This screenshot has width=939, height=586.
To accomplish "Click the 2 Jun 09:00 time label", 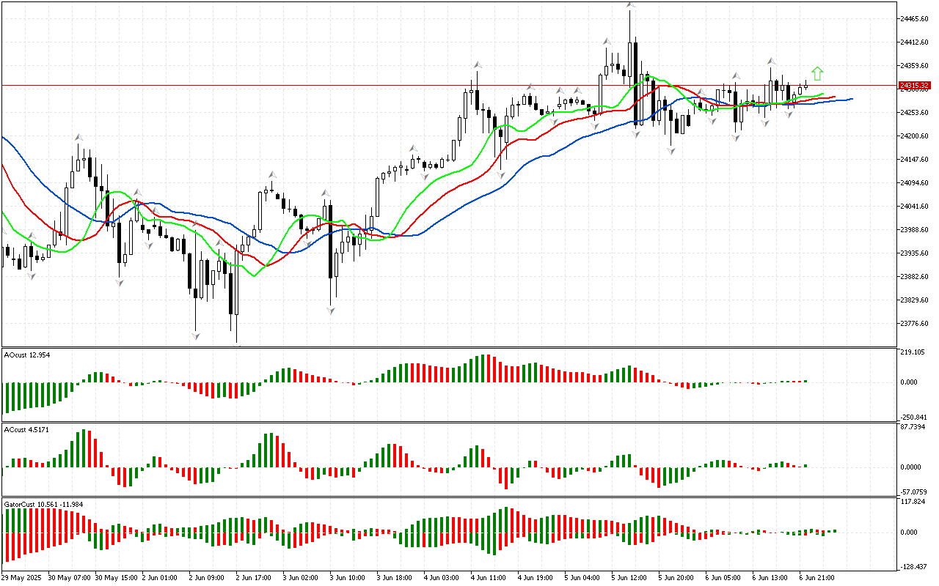I will pos(206,577).
